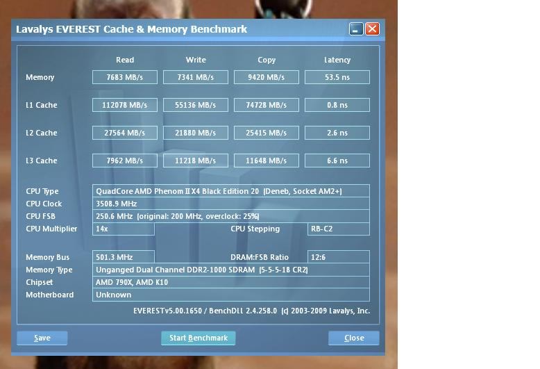Click the DRAM:FSB Ratio field 12:6
The image size is (540, 369).
pos(339,257)
